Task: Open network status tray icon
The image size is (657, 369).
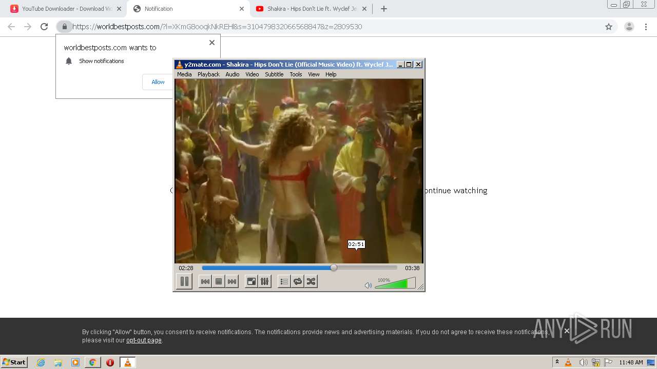Action: coord(596,362)
